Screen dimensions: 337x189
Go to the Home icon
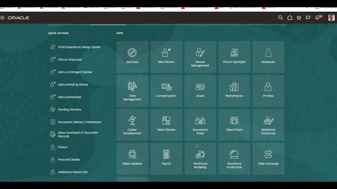[290, 18]
